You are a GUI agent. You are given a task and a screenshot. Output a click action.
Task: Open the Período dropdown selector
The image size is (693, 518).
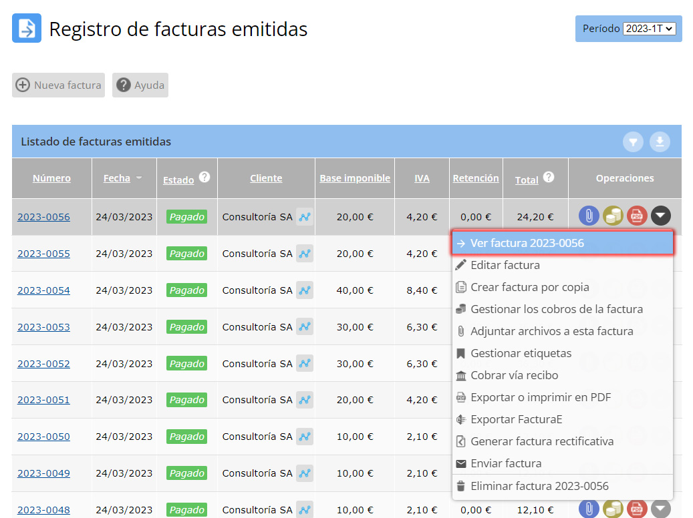[649, 29]
